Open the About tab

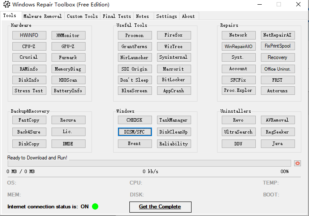coord(189,16)
